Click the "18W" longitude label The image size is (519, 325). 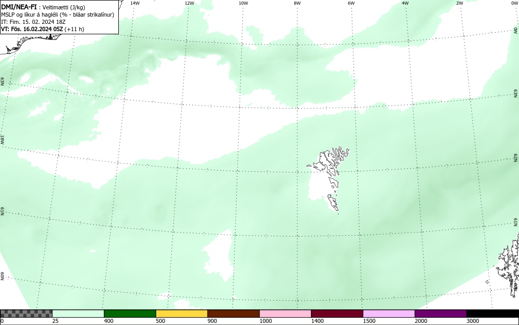(2, 139)
